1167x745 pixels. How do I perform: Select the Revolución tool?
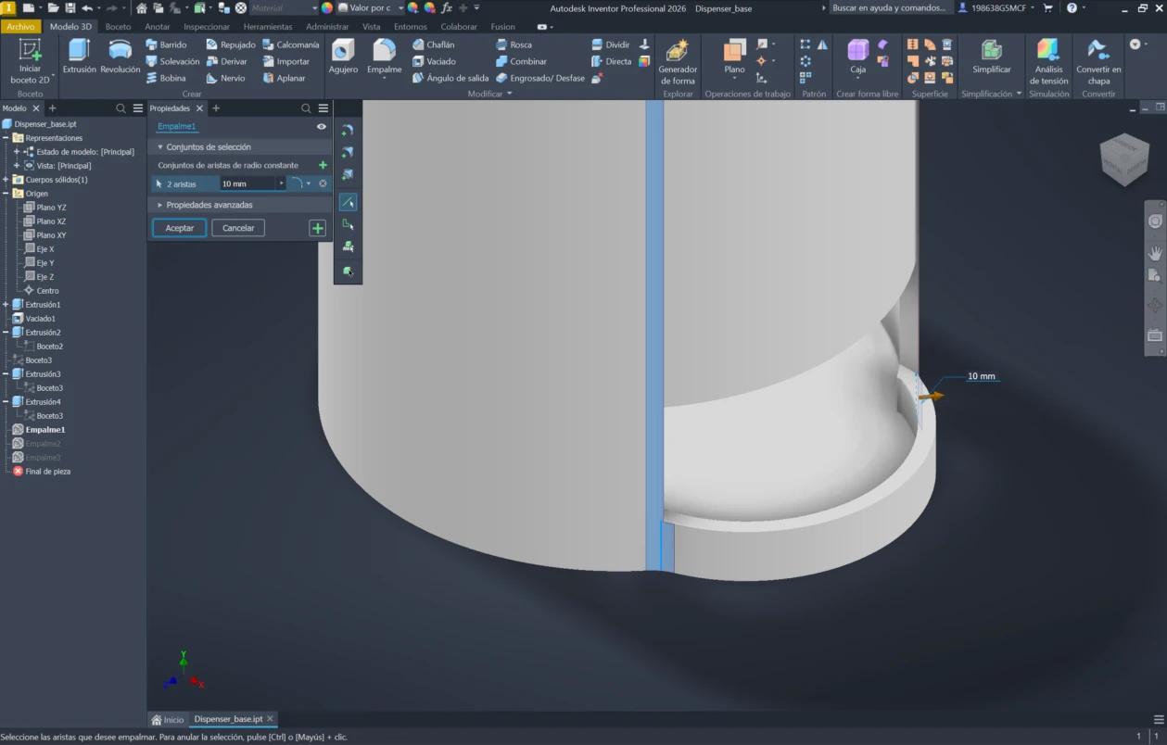pyautogui.click(x=121, y=57)
